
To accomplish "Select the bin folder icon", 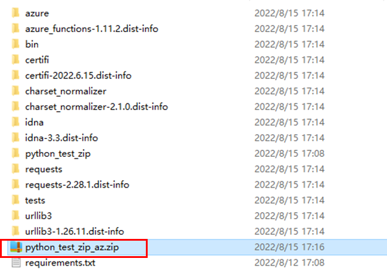I will click(x=15, y=44).
